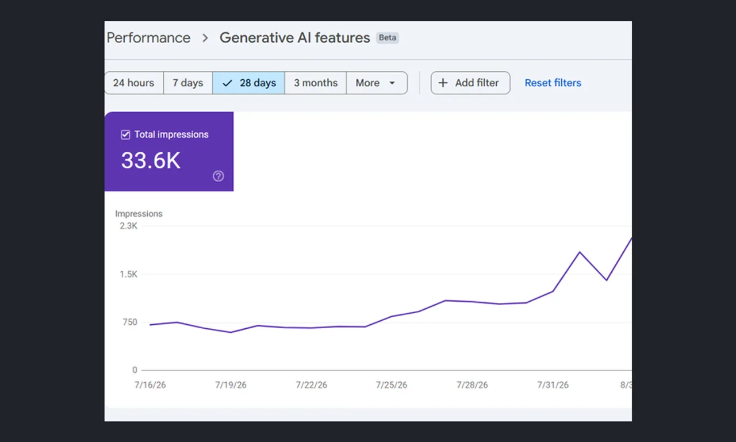Click the 33.6K impressions value

pyautogui.click(x=151, y=161)
